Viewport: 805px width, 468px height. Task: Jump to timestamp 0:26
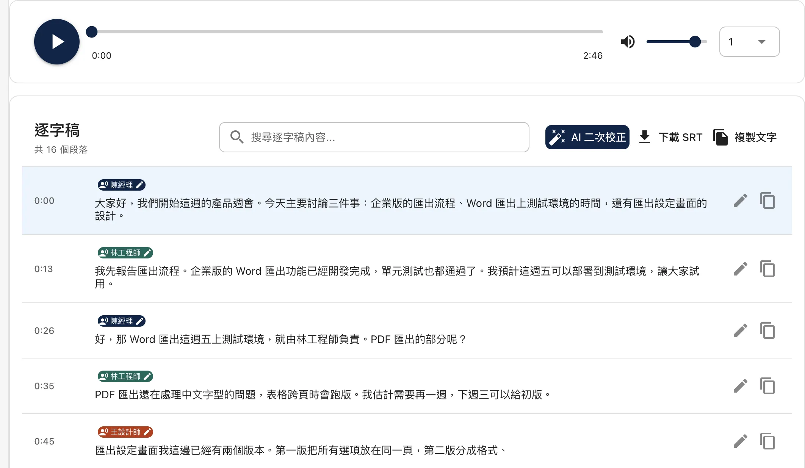pos(44,331)
